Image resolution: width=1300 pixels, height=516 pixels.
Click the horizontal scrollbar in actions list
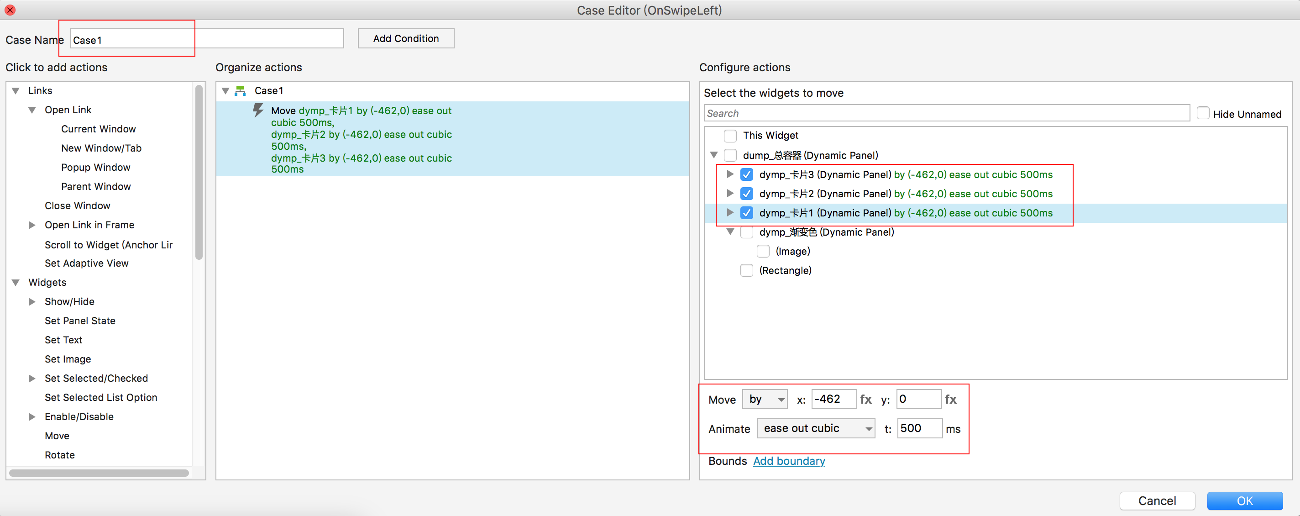99,473
